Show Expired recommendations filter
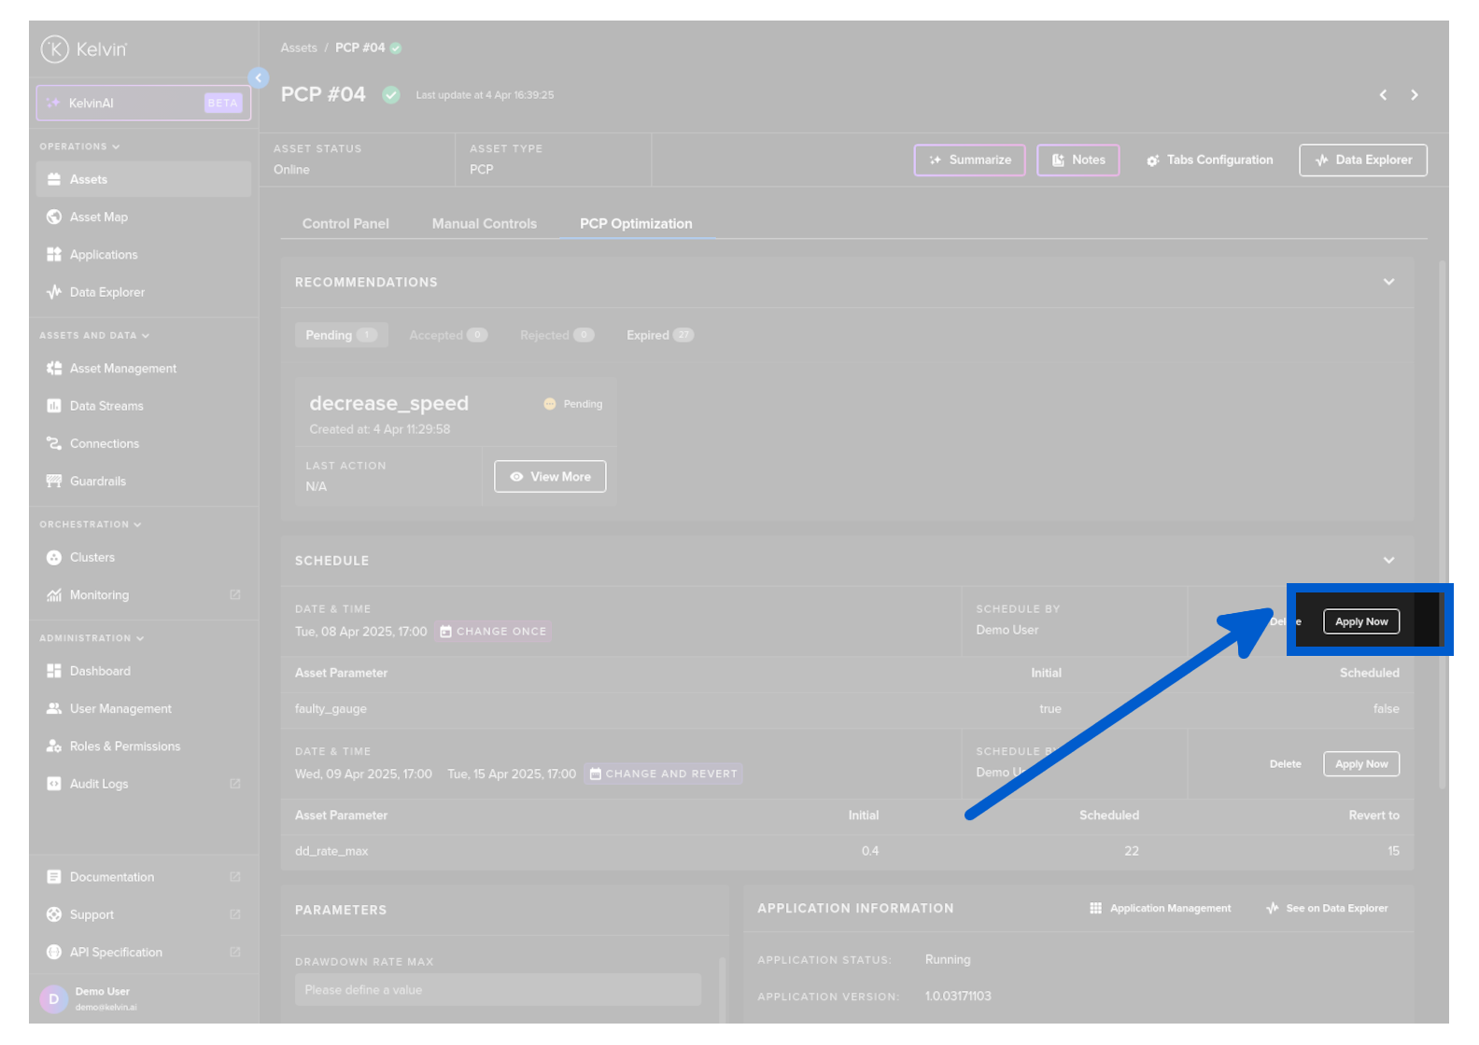 659,336
